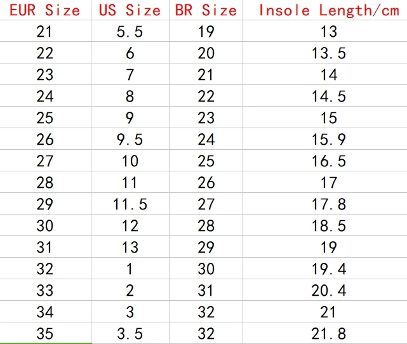Click the US size 11.5 cell
The height and width of the screenshot is (344, 407).
coord(130,203)
